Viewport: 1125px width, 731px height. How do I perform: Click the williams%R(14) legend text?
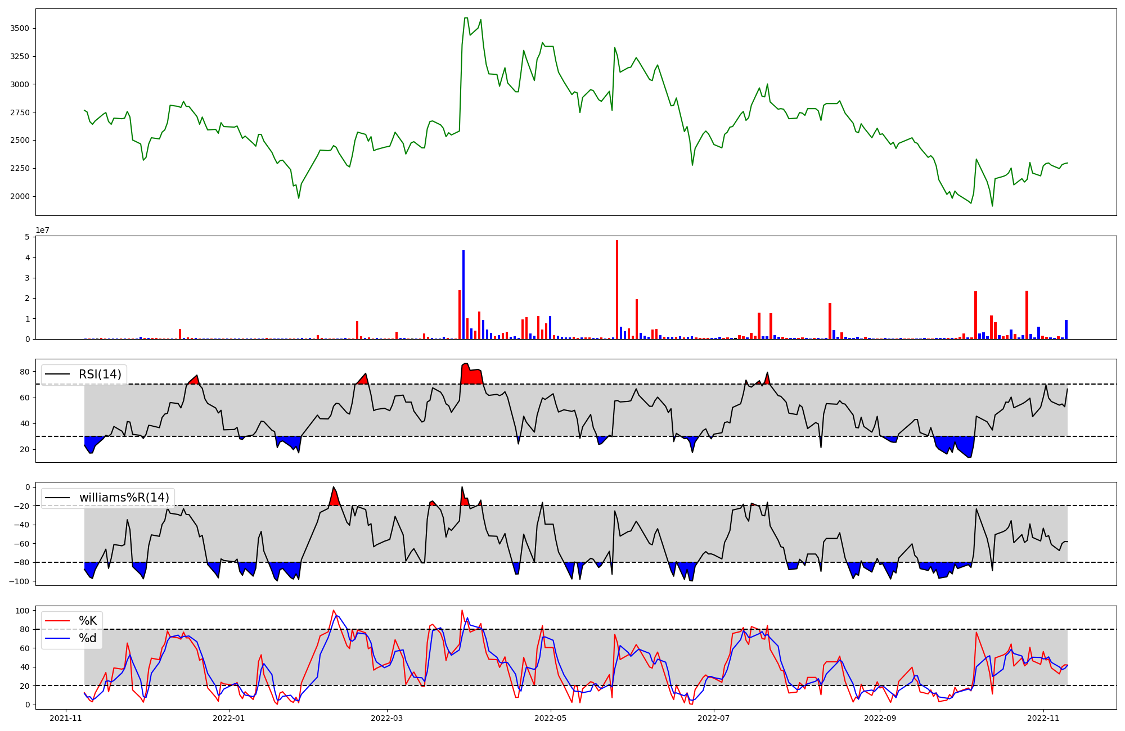coord(124,498)
